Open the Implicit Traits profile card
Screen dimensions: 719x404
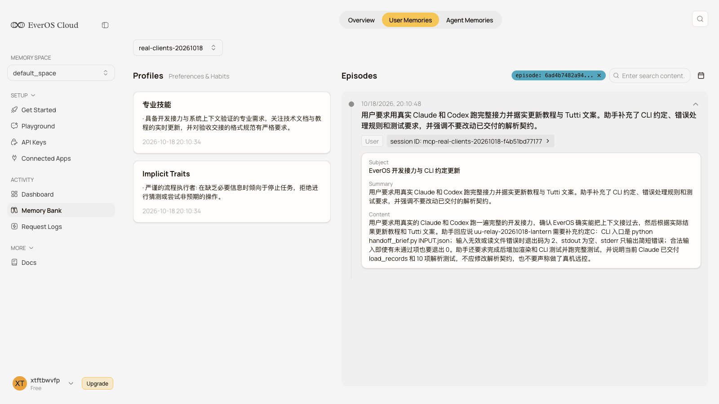click(x=232, y=192)
